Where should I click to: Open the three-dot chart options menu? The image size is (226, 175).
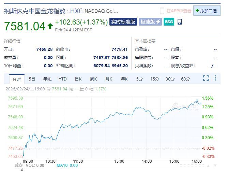point(215,78)
